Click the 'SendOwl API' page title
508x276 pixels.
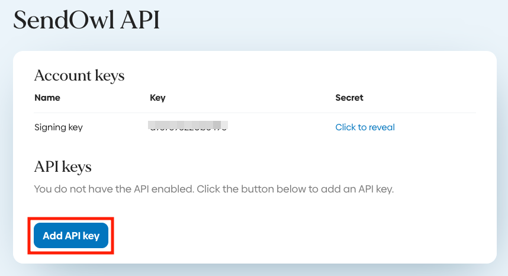(86, 20)
